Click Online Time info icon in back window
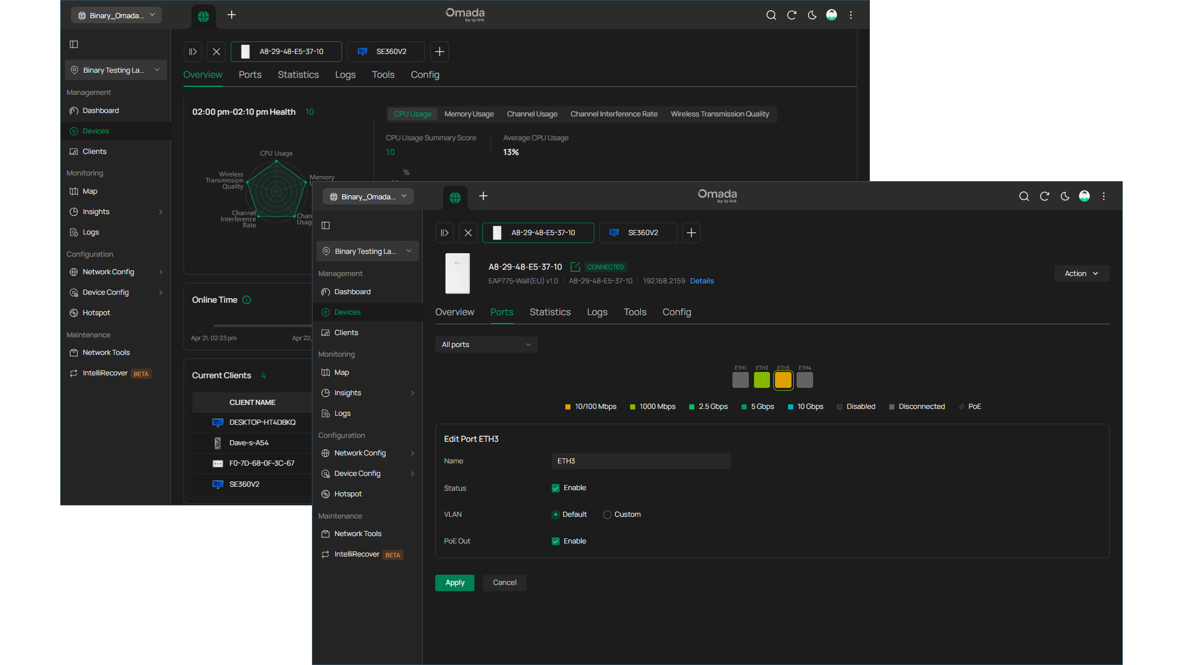The height and width of the screenshot is (665, 1183). tap(247, 300)
